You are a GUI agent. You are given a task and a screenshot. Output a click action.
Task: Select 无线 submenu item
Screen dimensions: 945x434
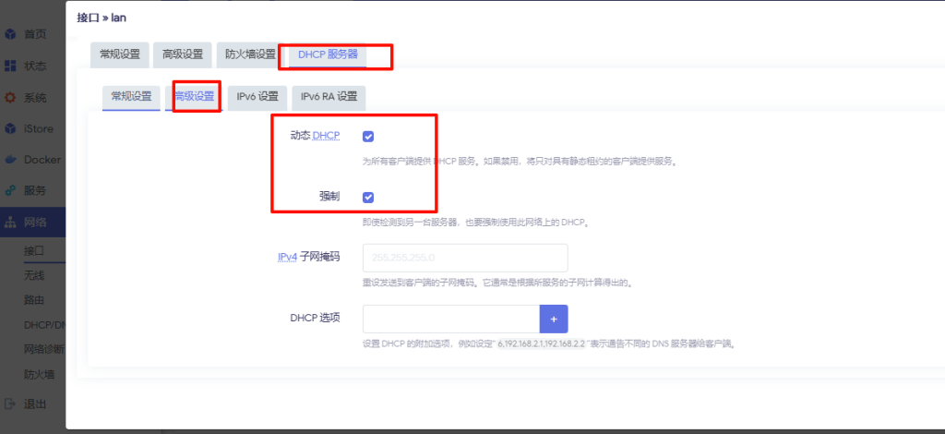[x=34, y=275]
